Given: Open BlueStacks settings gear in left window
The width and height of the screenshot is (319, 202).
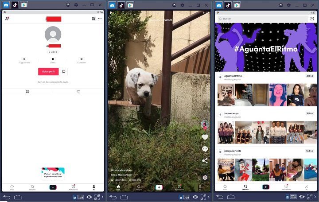Looking at the screenshot, I should click(x=76, y=5).
